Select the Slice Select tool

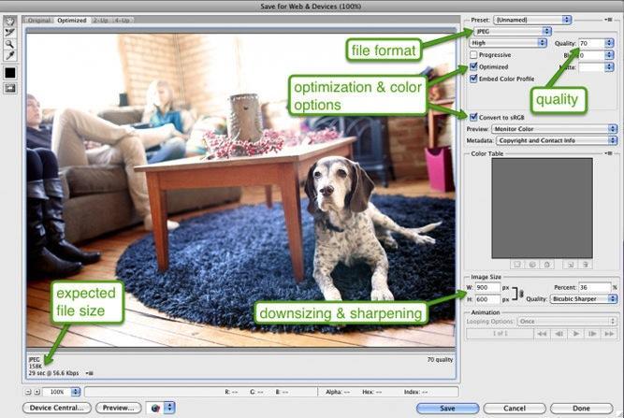coord(9,33)
